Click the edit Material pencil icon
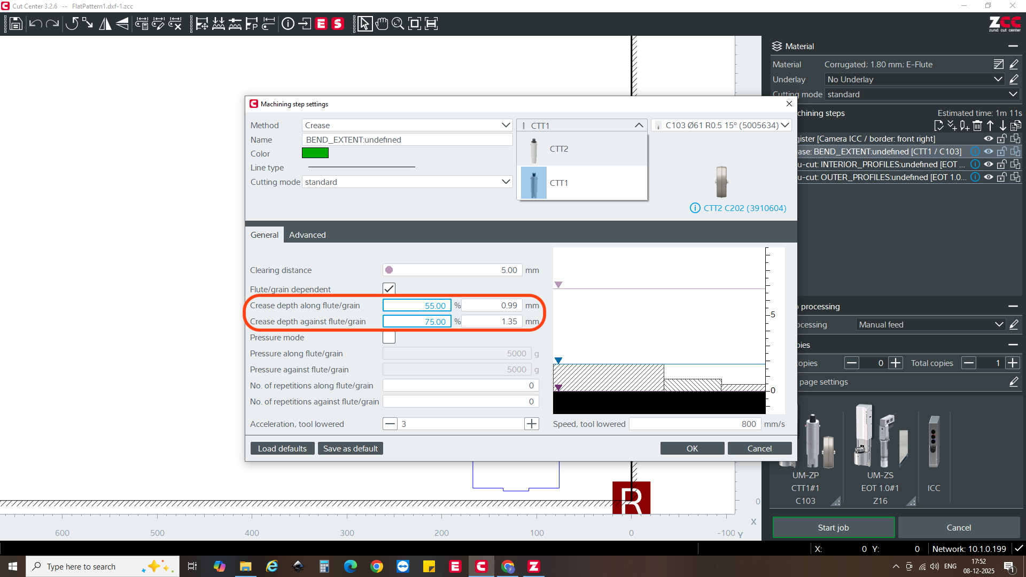This screenshot has height=577, width=1026. pyautogui.click(x=1014, y=64)
